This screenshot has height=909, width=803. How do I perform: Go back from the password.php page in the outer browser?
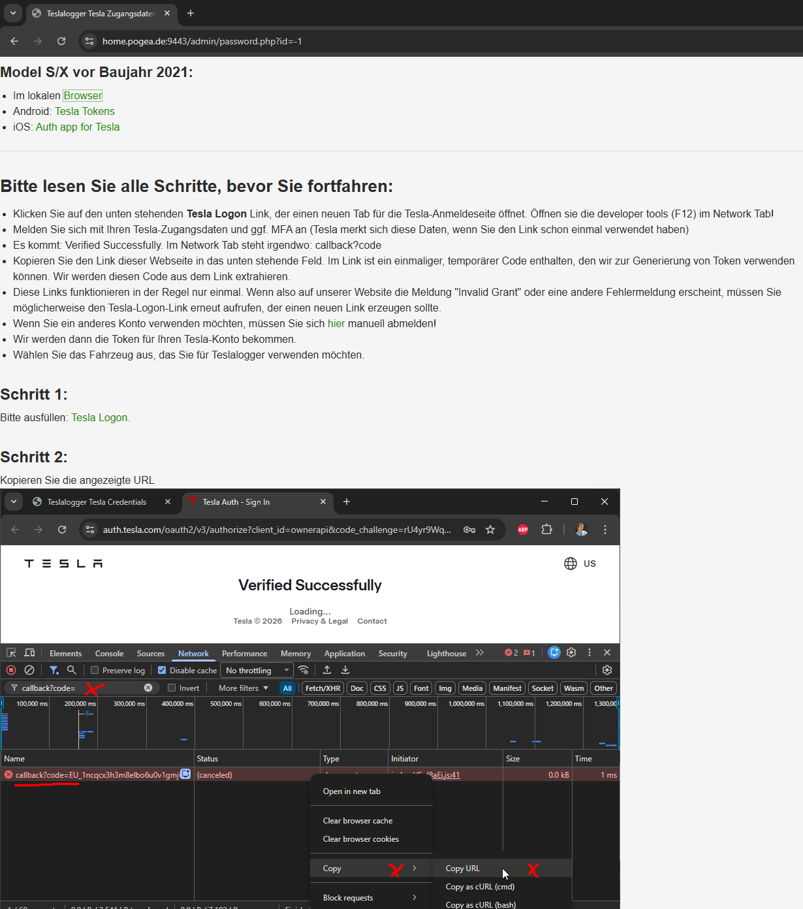tap(14, 41)
